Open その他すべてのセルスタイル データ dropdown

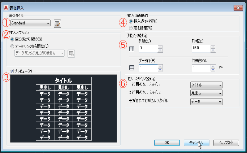(206, 102)
